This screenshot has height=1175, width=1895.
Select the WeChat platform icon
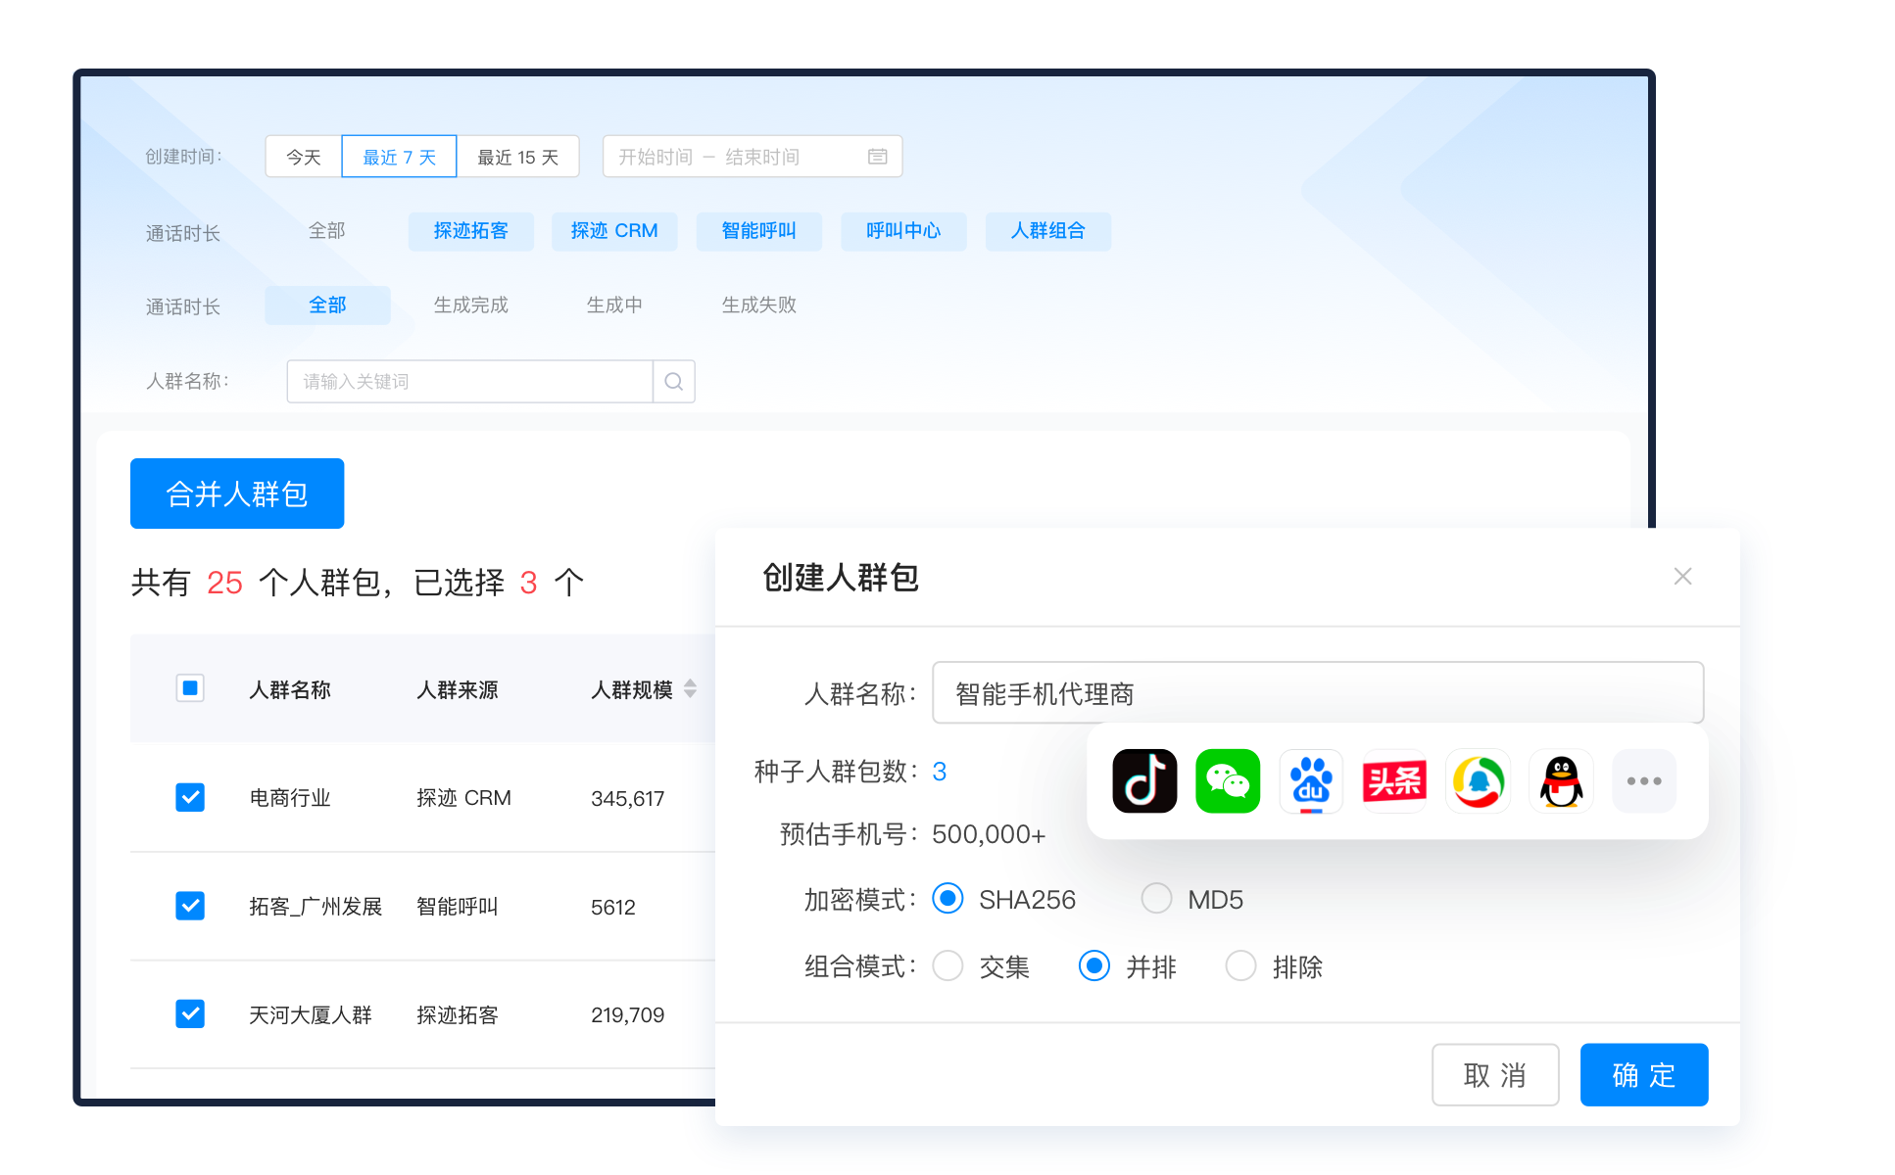pos(1227,780)
